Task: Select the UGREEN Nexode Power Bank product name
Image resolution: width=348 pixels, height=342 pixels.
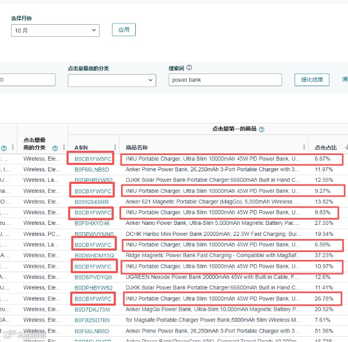Action: pyautogui.click(x=213, y=277)
